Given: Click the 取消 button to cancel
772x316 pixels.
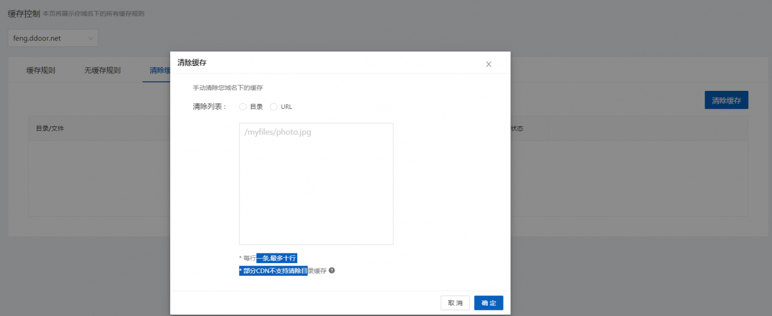Looking at the screenshot, I should (455, 303).
